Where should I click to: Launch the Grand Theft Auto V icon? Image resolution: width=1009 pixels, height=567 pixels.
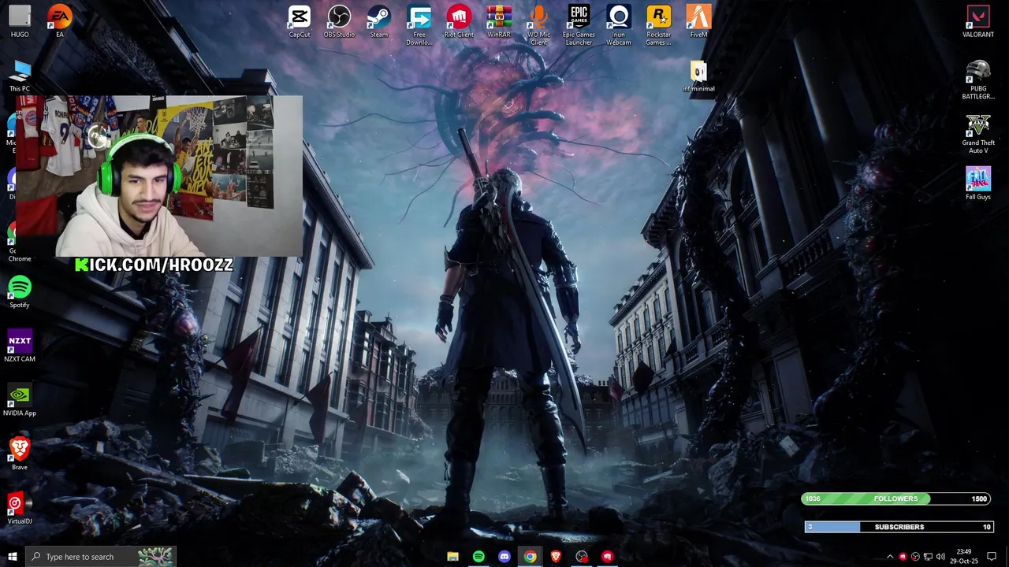pos(978,134)
